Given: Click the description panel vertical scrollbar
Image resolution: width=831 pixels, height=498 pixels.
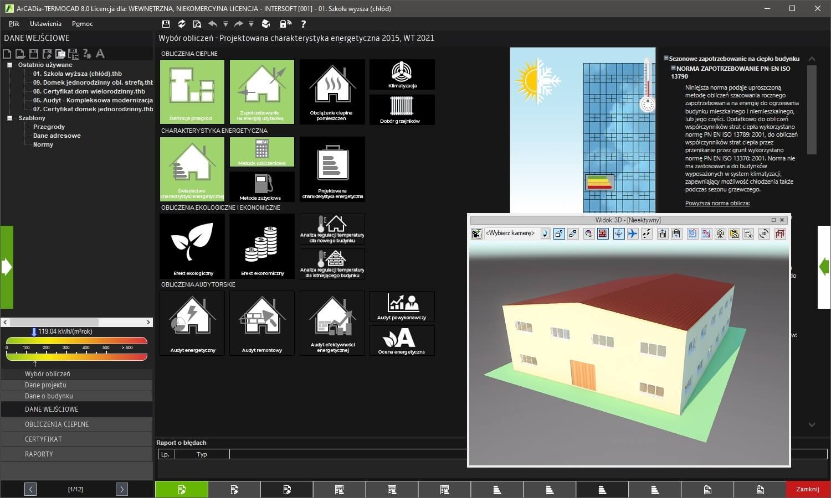Looking at the screenshot, I should coord(812,110).
